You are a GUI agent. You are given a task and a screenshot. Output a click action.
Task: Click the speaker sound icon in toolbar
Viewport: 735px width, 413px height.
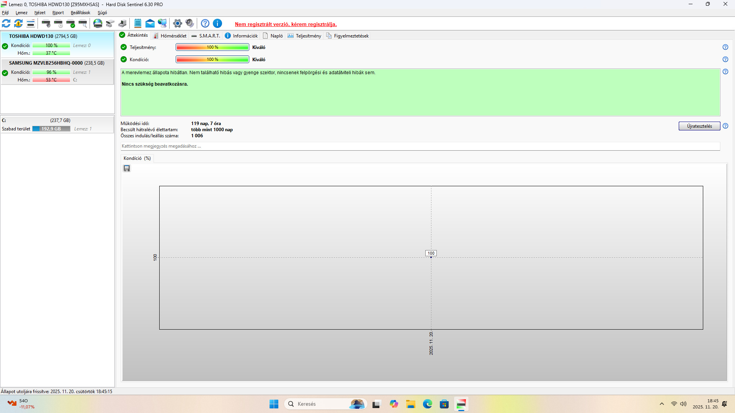coord(189,24)
